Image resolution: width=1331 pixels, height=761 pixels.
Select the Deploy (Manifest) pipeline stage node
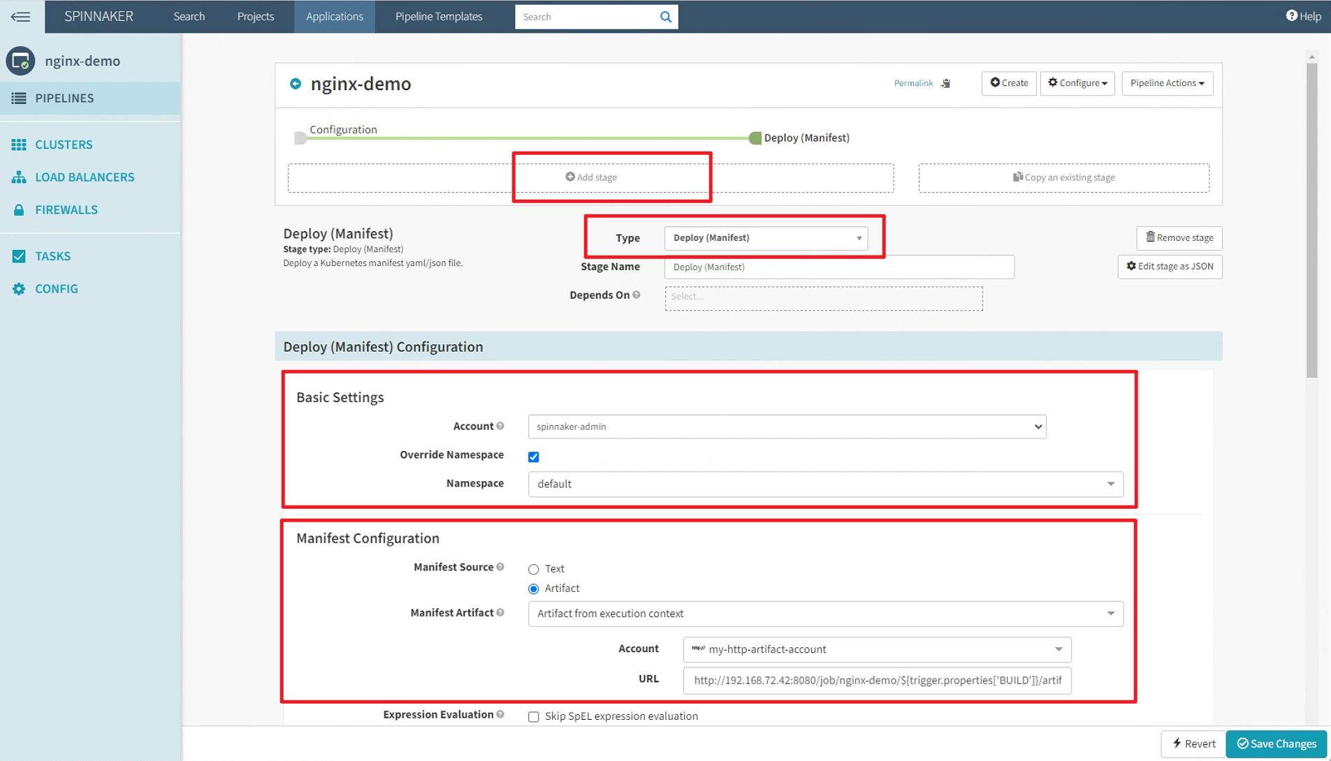[x=755, y=138]
